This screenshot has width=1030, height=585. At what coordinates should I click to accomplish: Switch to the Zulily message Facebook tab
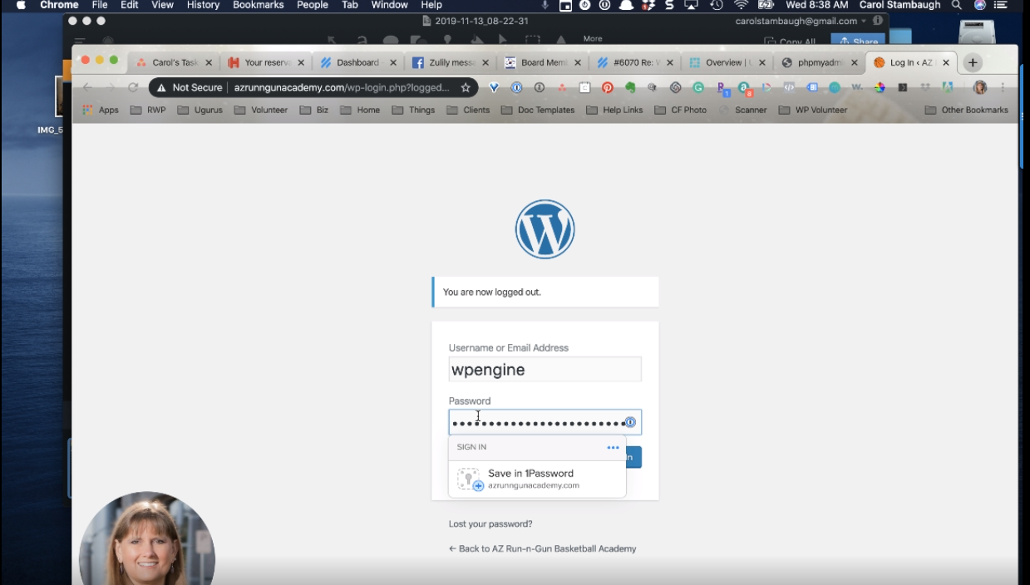point(451,62)
